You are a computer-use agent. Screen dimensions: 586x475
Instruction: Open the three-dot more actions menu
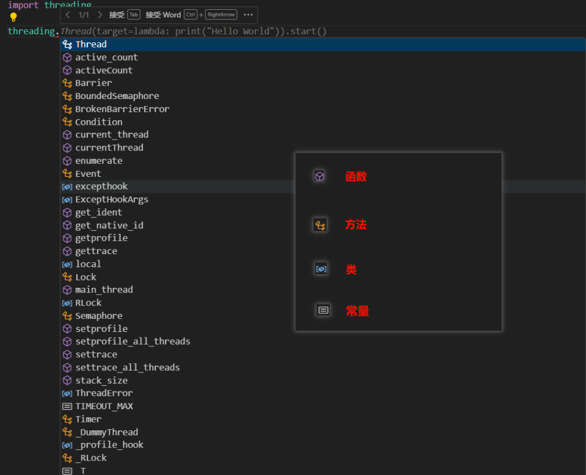[x=248, y=15]
